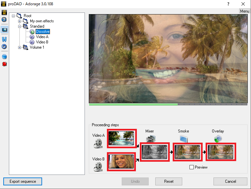Click the binoculars search icon
This screenshot has width=251, height=189.
(4, 39)
